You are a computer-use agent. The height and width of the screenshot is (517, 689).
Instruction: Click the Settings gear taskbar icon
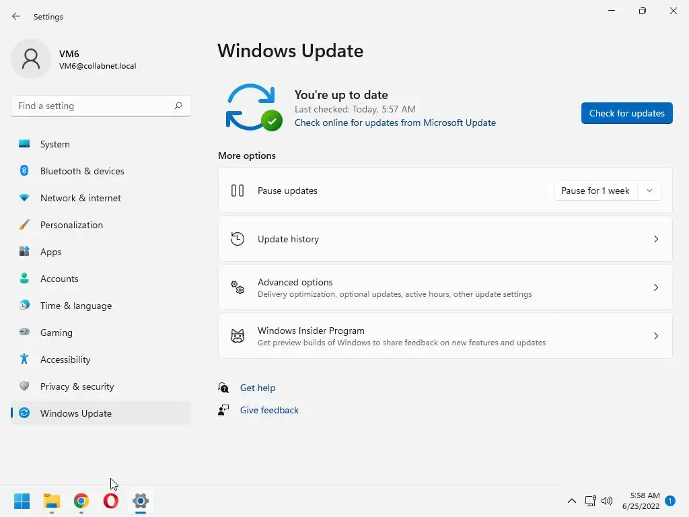(x=141, y=501)
